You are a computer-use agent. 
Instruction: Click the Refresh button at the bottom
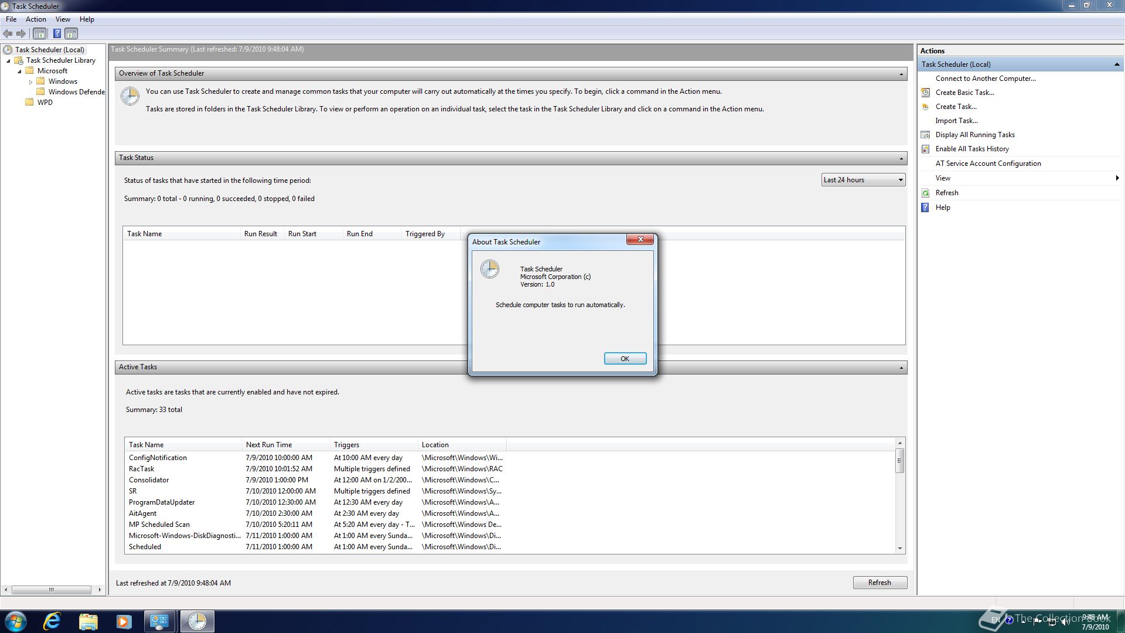click(879, 583)
